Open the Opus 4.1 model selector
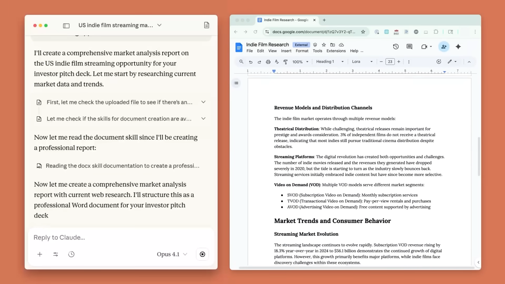This screenshot has height=284, width=505. coord(172,254)
